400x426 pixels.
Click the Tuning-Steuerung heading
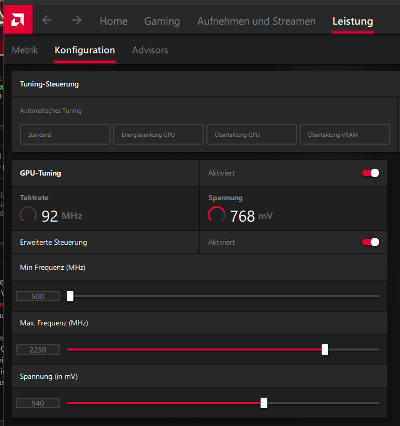tap(49, 84)
